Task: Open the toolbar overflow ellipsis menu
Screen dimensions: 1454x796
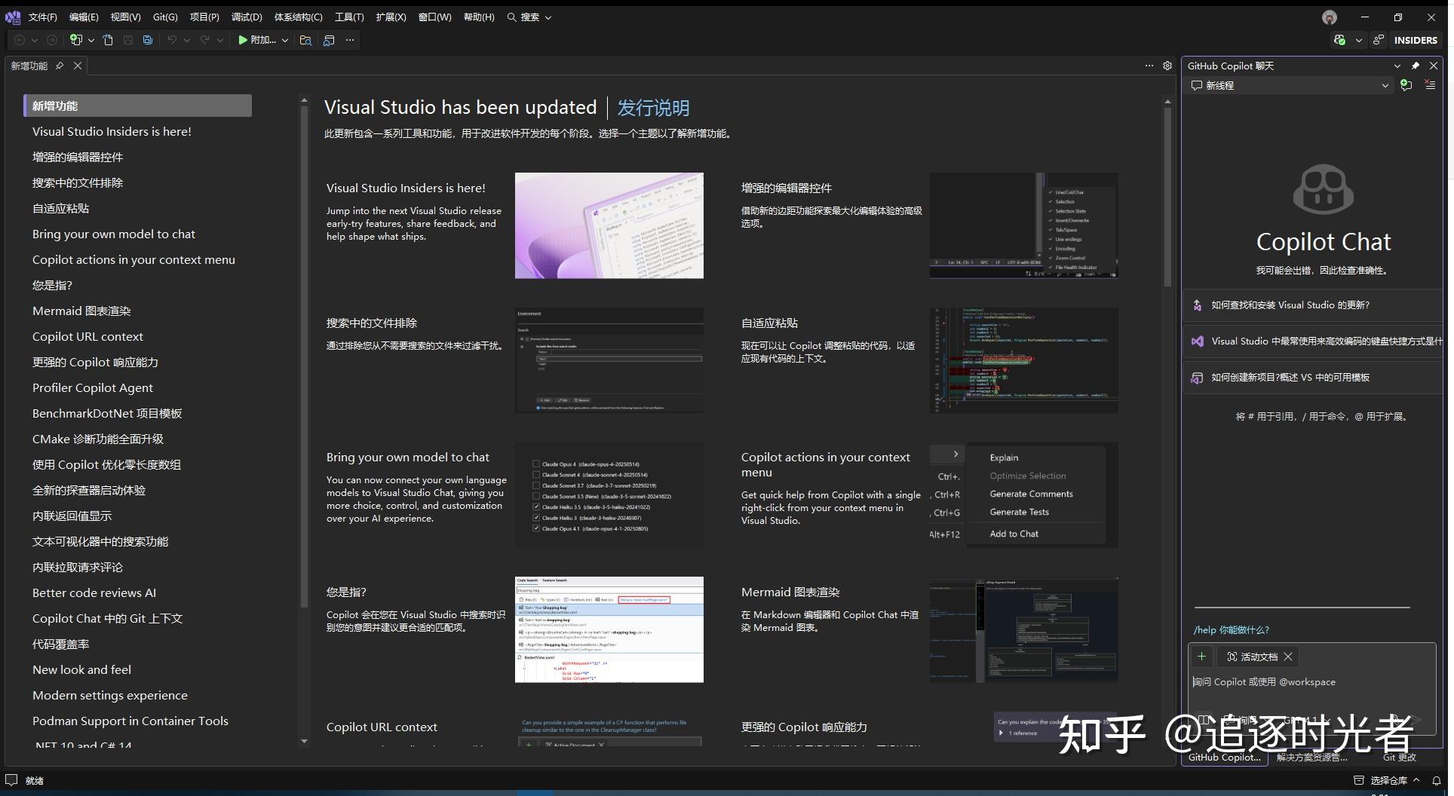Action: click(x=350, y=41)
